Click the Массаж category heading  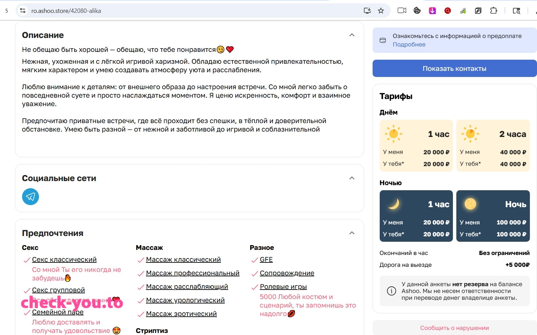point(150,248)
